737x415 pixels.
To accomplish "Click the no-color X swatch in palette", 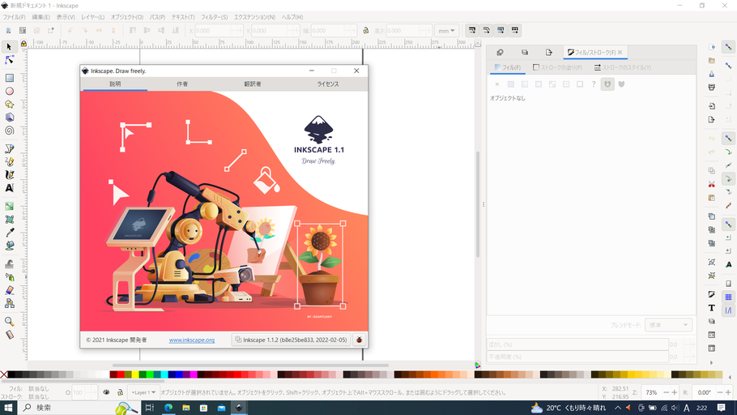I will click(x=4, y=374).
